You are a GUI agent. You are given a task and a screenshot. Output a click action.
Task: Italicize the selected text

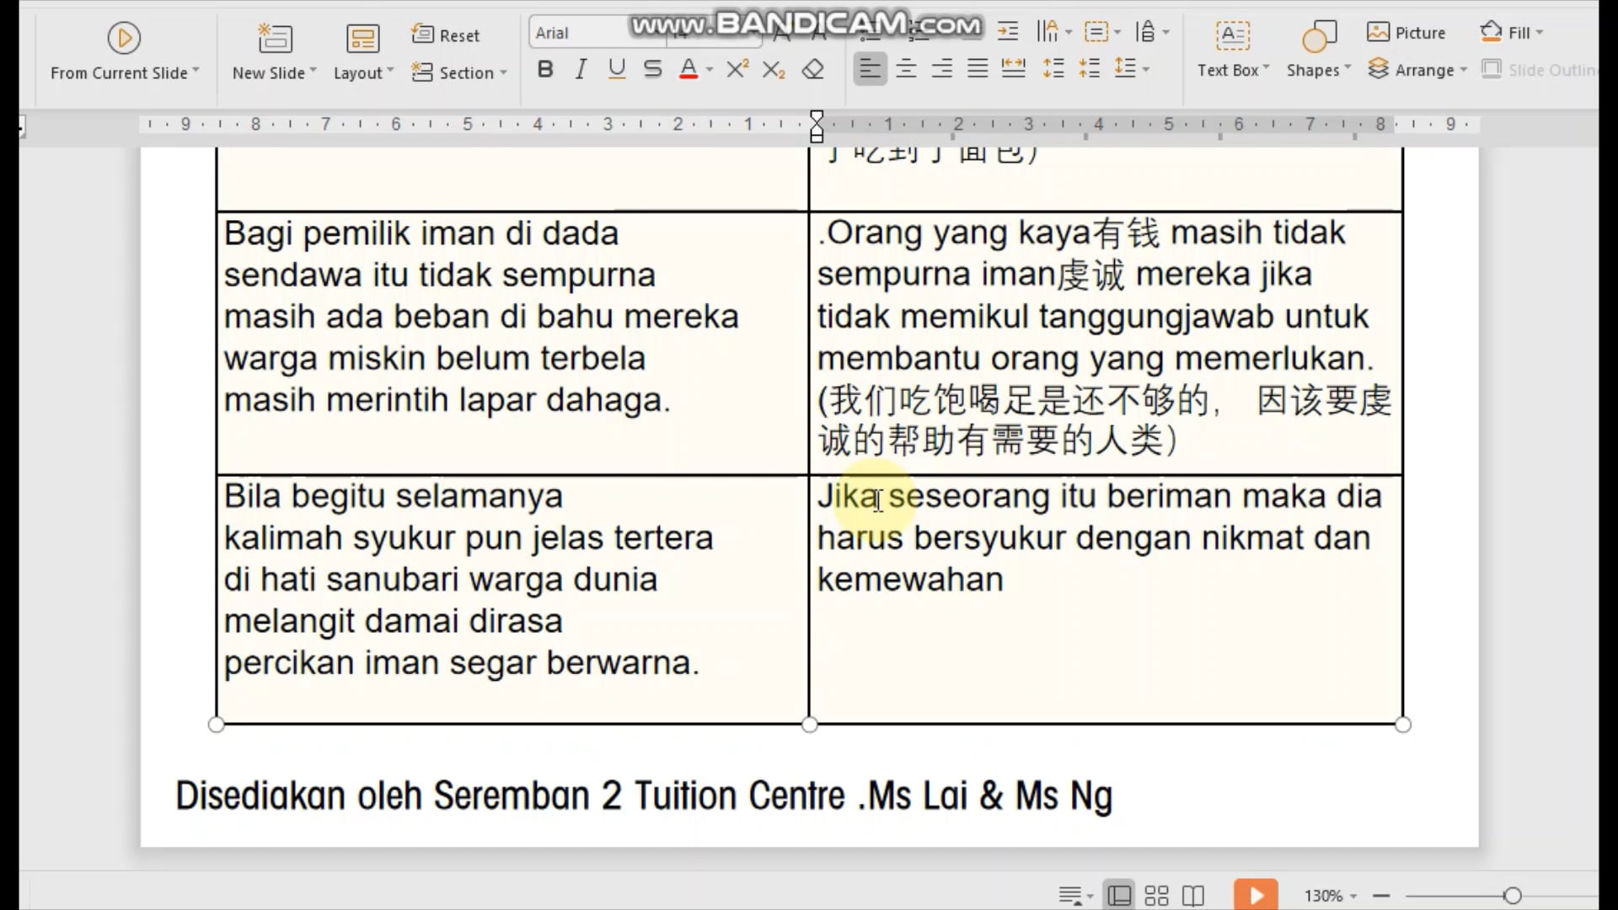coord(581,69)
